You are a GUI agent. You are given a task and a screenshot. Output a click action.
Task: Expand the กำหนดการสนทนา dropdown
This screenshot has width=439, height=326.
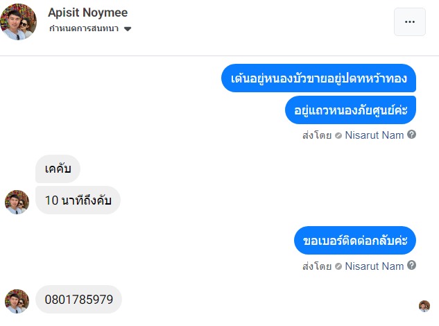[x=128, y=29]
